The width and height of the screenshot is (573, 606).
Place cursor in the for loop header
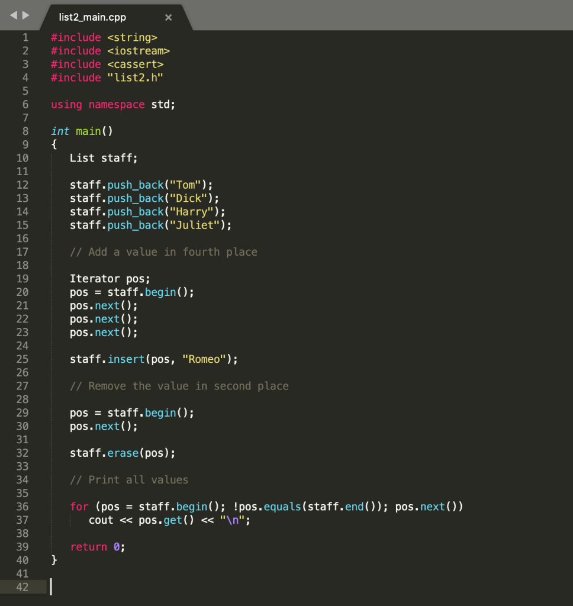point(237,507)
